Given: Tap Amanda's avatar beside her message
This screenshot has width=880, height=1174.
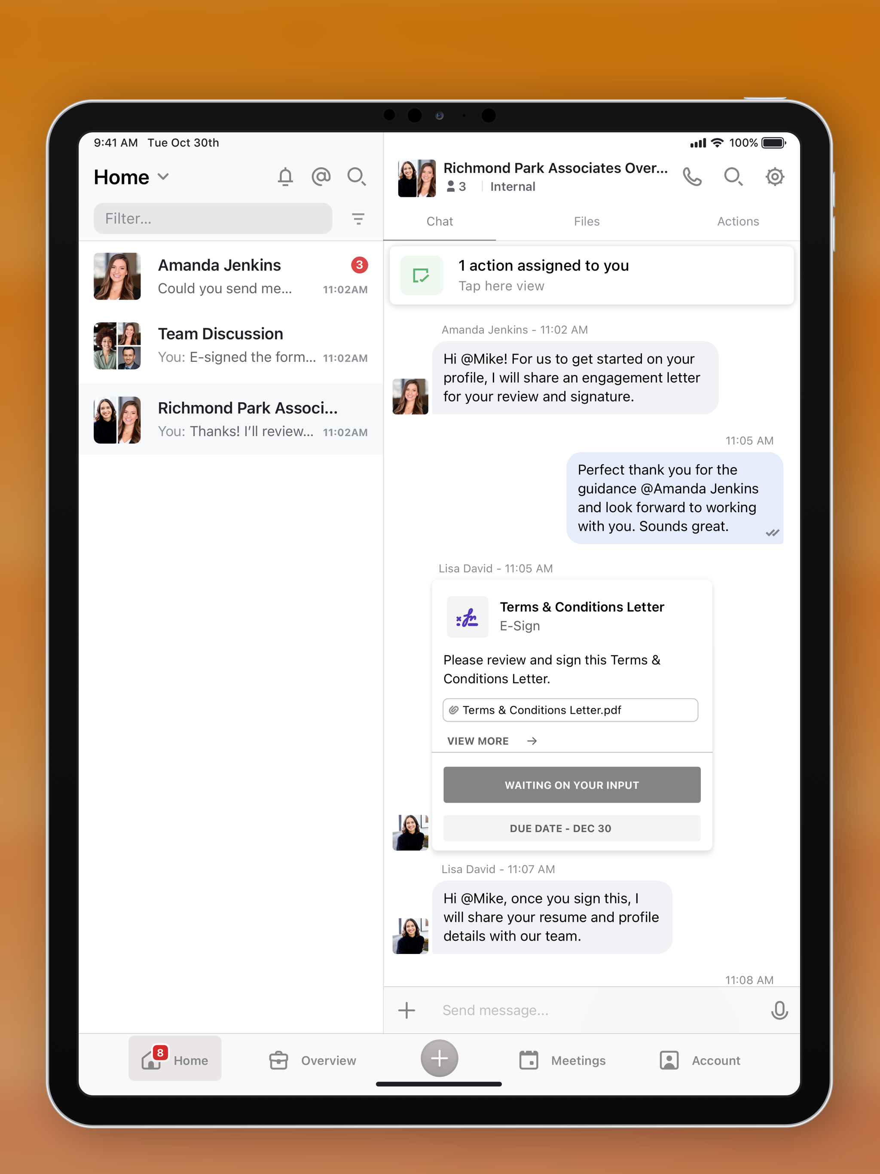Looking at the screenshot, I should [410, 396].
